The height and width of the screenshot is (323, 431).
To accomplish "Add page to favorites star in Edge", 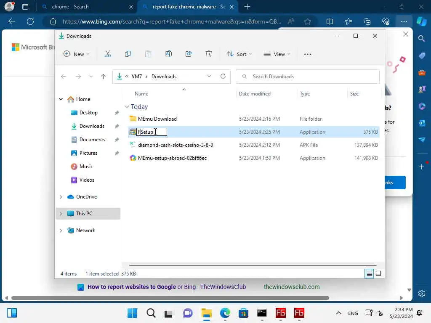I will pos(308,21).
